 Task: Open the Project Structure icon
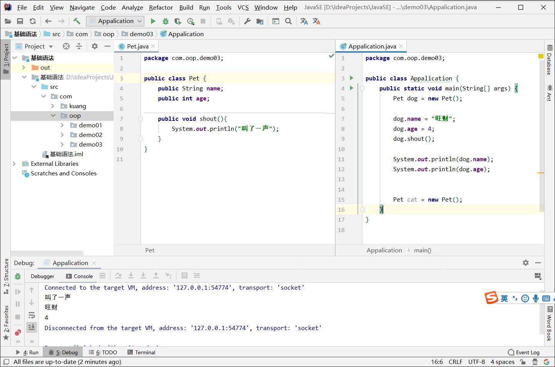(260, 21)
